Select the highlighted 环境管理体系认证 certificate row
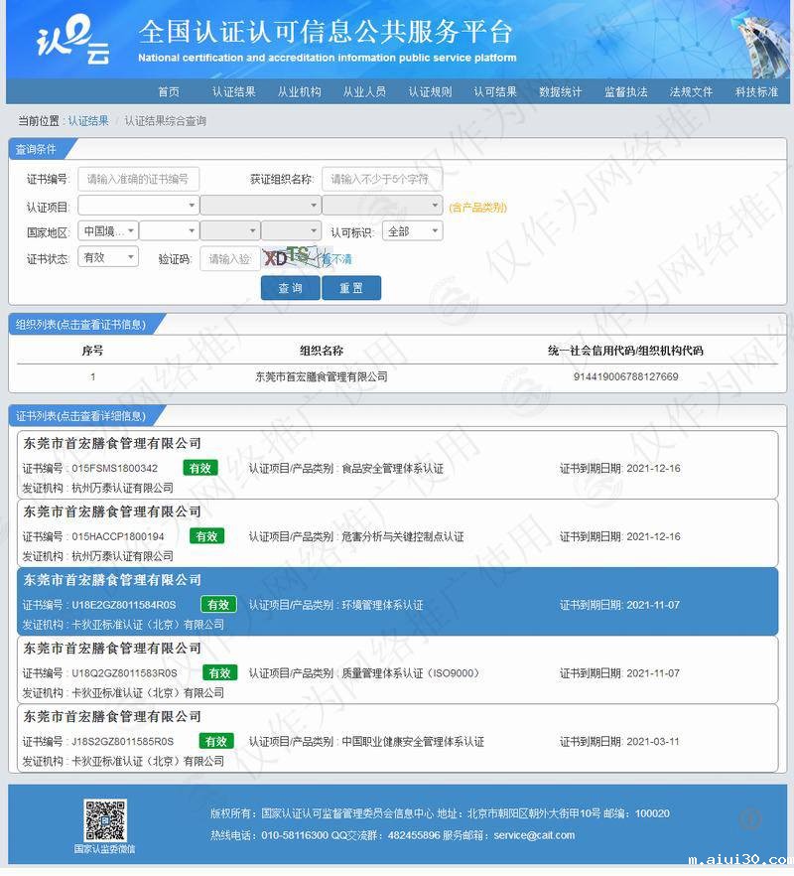Image resolution: width=794 pixels, height=876 pixels. coord(397,604)
